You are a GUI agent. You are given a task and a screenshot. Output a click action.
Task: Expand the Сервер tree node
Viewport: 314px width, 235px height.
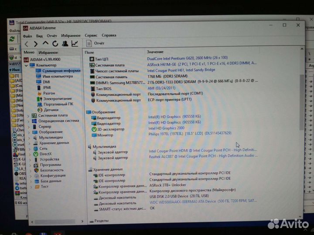29,127
